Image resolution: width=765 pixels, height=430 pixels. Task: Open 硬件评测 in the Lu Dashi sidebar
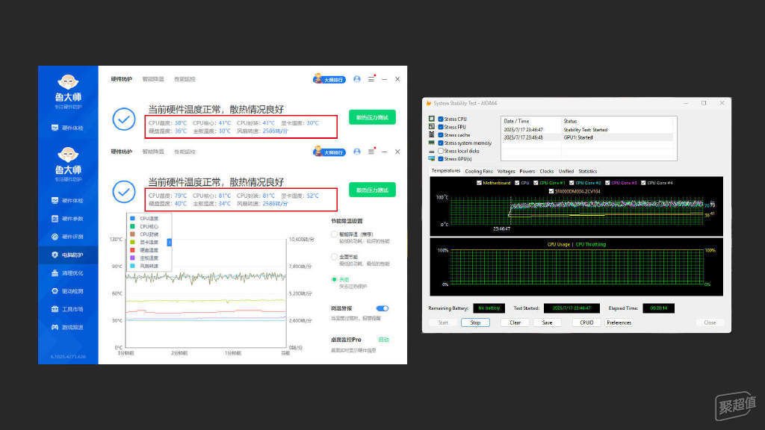[x=68, y=237]
